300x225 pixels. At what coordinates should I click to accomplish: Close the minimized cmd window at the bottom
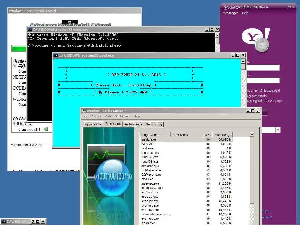(x=43, y=221)
